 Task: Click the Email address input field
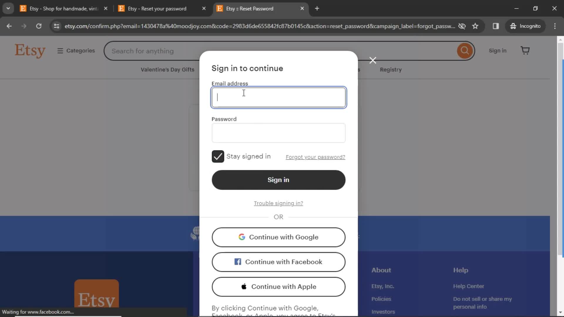(x=278, y=97)
